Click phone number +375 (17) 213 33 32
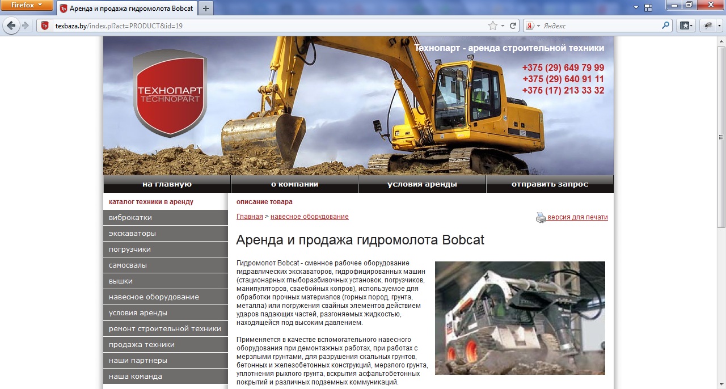The image size is (726, 389). coord(563,90)
